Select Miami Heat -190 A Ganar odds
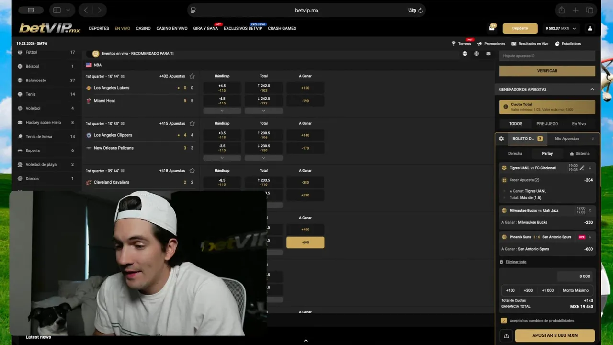The width and height of the screenshot is (613, 345). (x=305, y=101)
